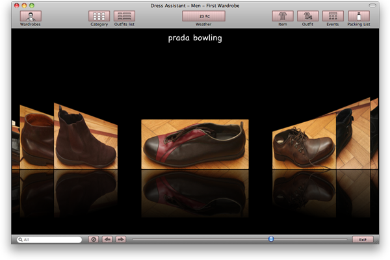Click the cover flow slider knob
The height and width of the screenshot is (260, 390).
[271, 239]
